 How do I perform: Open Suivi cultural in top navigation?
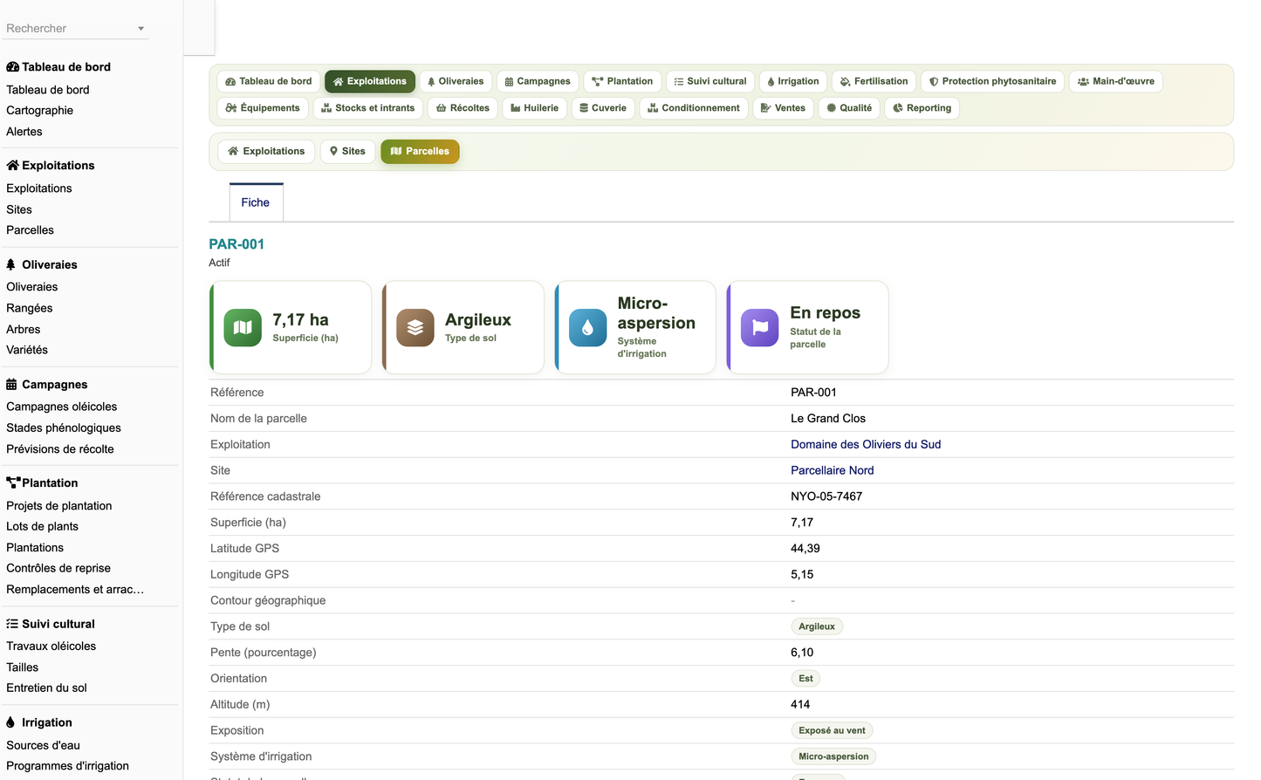coord(710,81)
